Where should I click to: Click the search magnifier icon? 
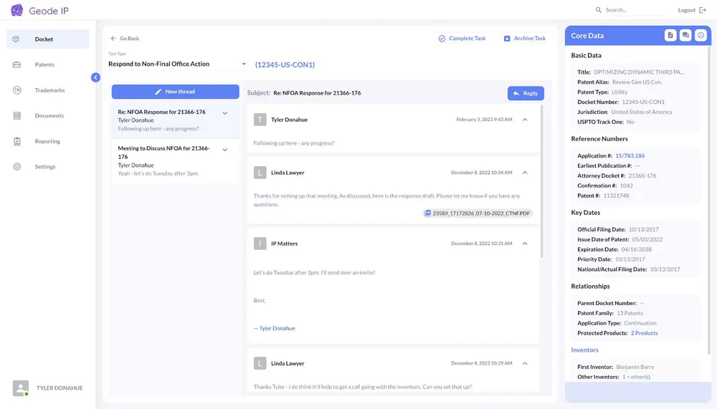pos(599,10)
